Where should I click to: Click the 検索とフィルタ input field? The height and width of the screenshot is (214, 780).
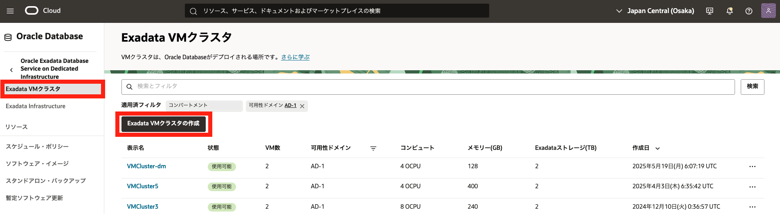tap(428, 87)
